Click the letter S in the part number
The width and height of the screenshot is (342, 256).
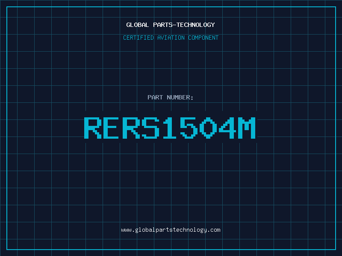(x=150, y=128)
